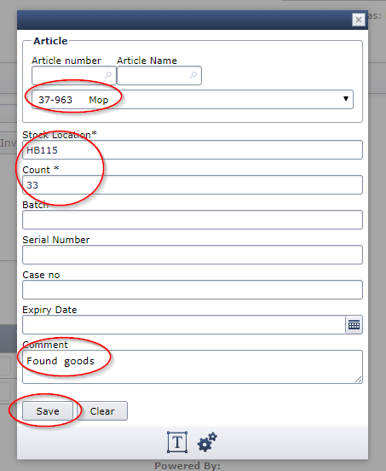
Task: Click into the Serial Number field
Action: click(193, 255)
